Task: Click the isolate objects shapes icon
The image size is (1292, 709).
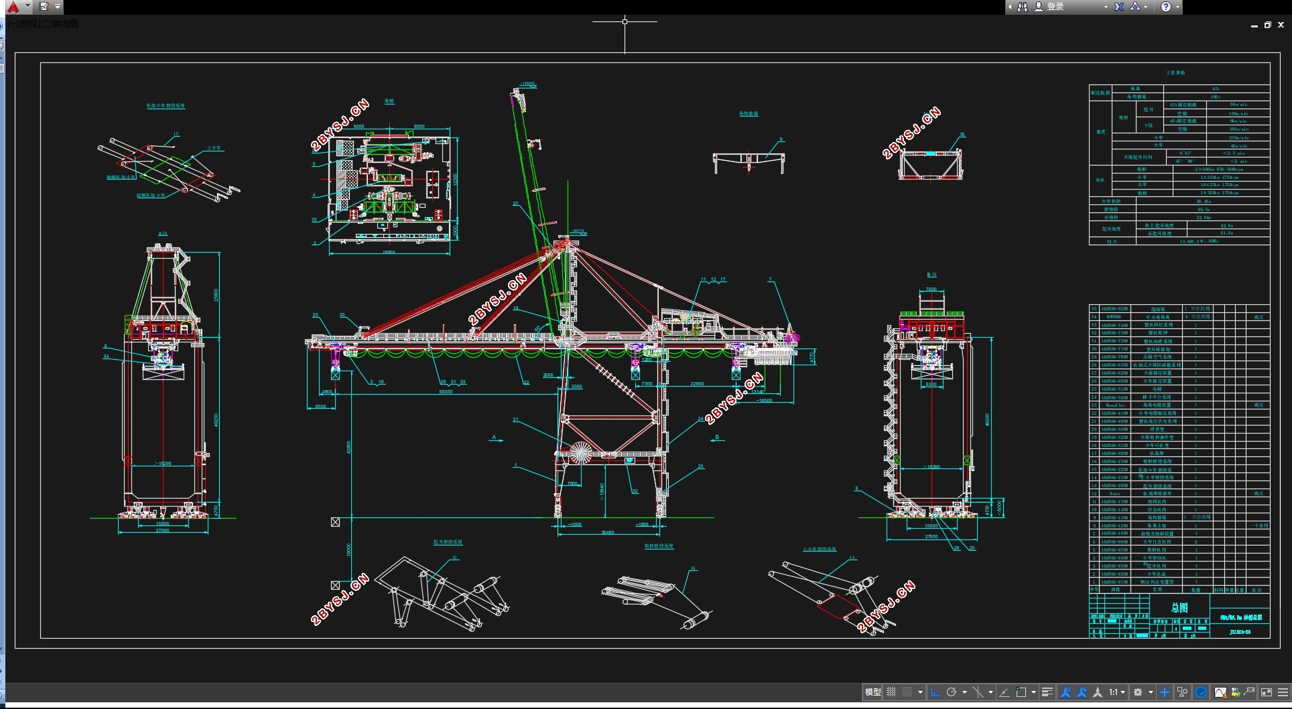Action: [1183, 692]
